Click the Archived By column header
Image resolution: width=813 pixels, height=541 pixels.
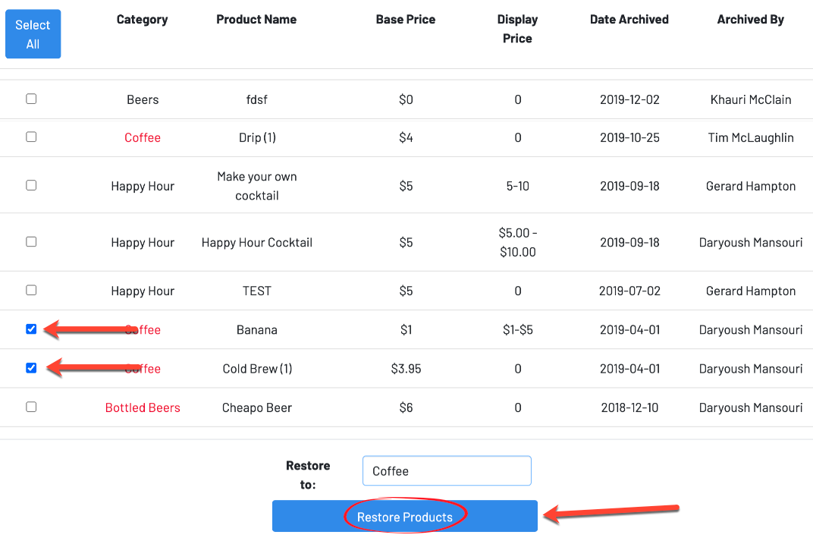click(750, 20)
